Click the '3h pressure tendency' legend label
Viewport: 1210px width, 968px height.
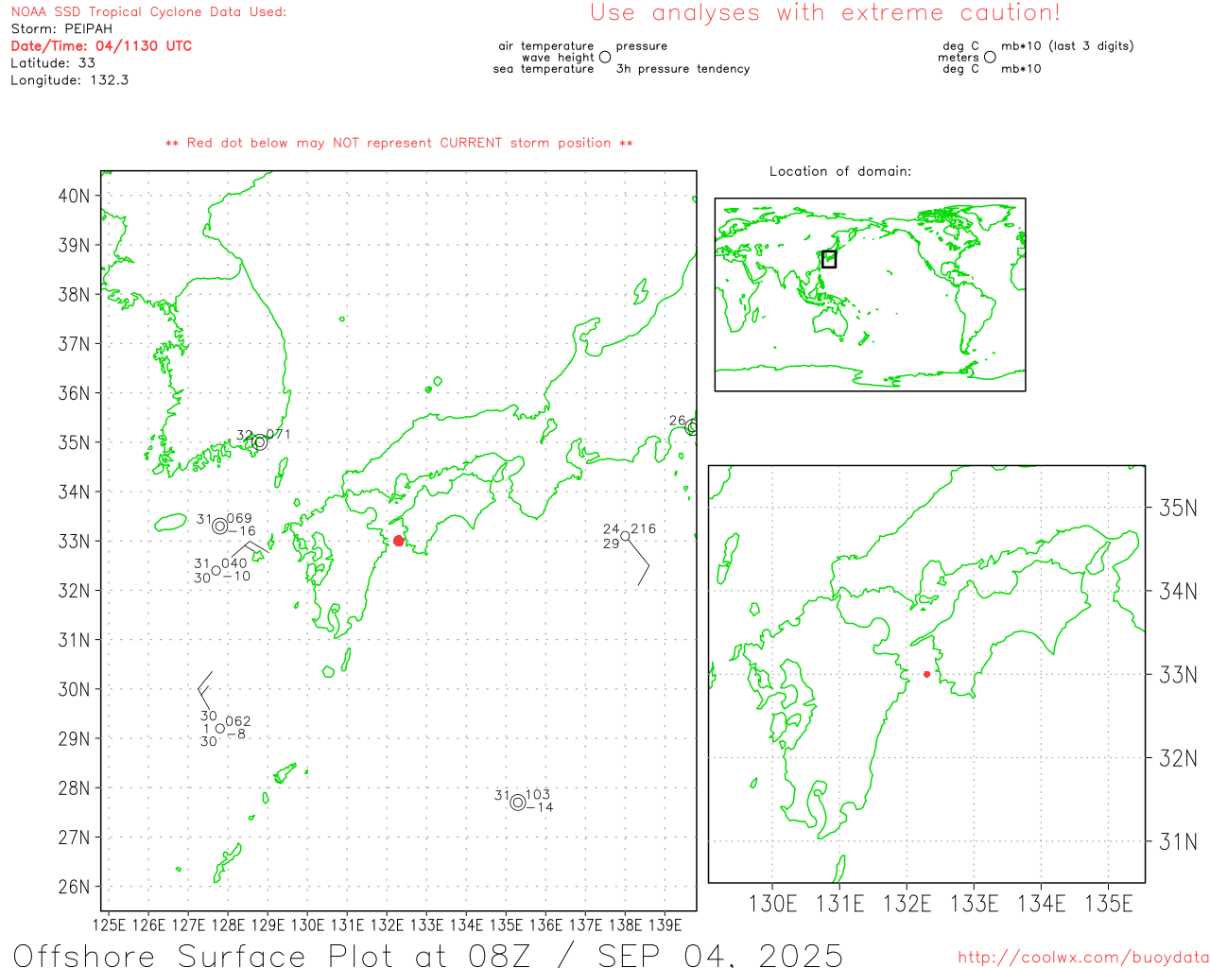pos(683,69)
